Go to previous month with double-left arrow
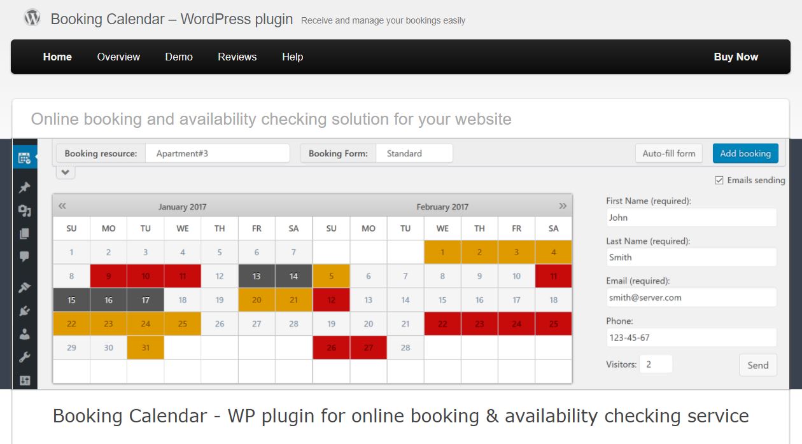Screen dimensions: 802x444 (x=62, y=206)
